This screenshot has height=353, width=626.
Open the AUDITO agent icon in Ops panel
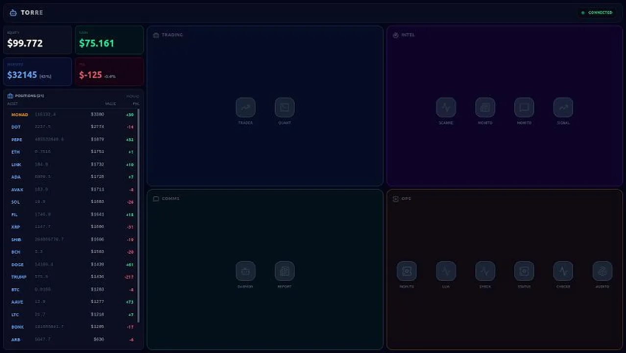pyautogui.click(x=602, y=271)
